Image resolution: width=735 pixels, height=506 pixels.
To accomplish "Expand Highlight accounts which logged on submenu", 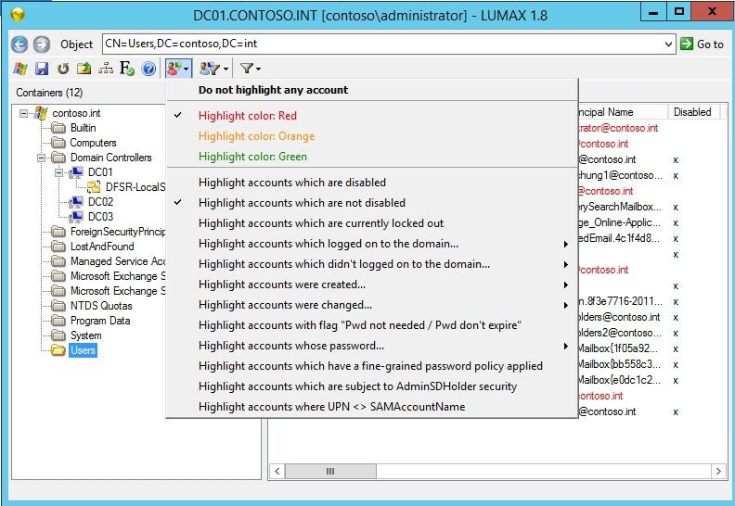I will click(372, 244).
